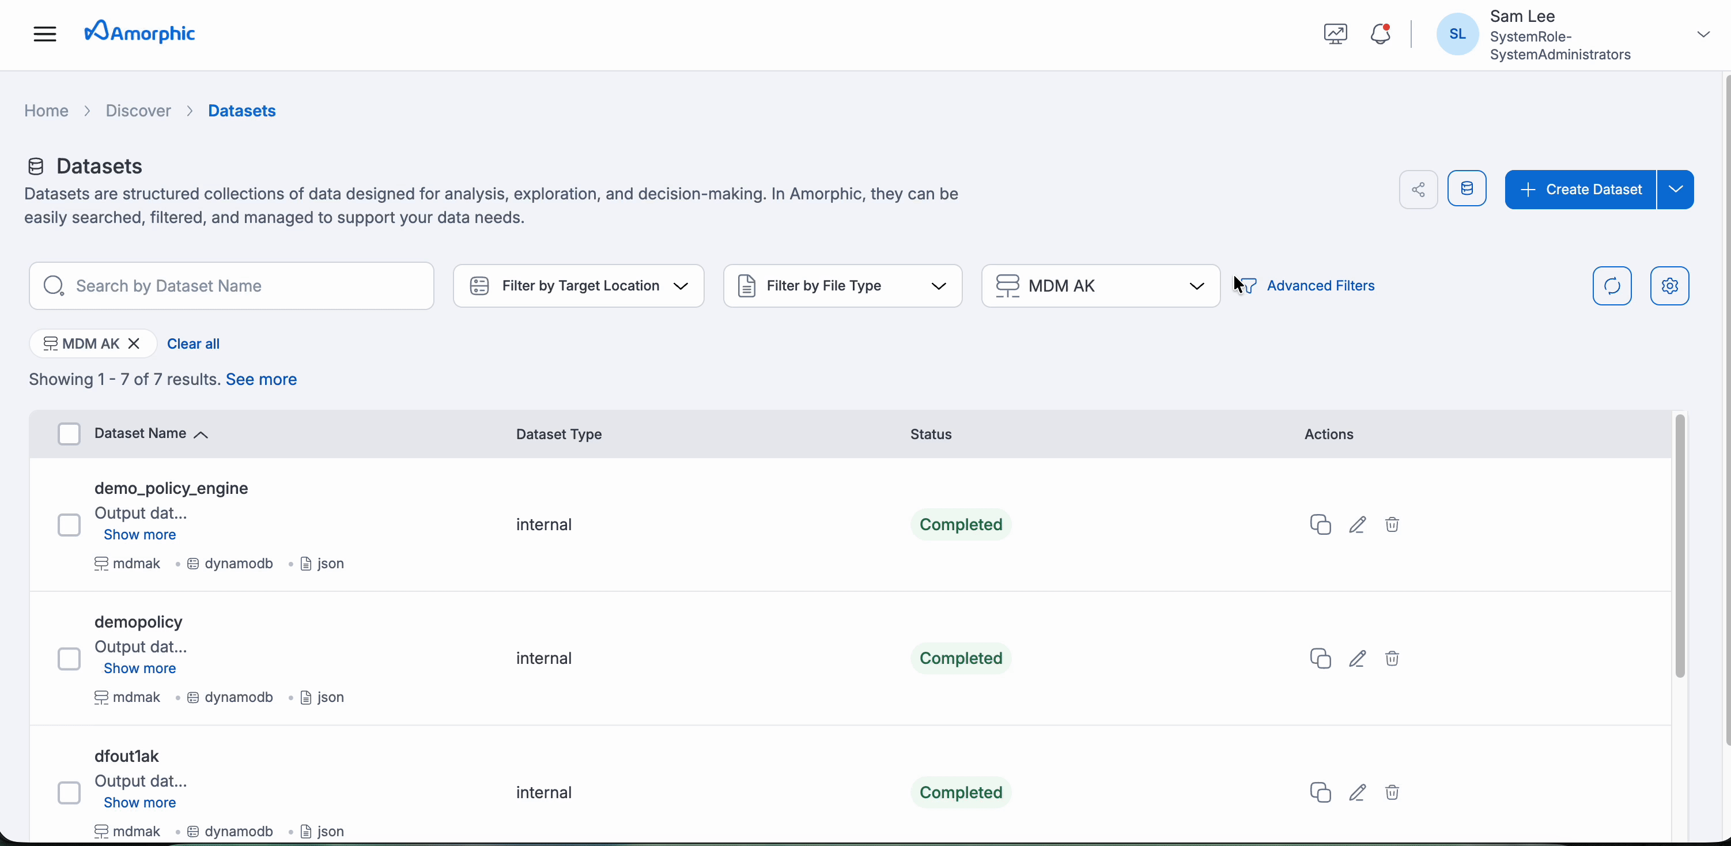Click the mdmak domain tag under demo_policy_engine

(128, 564)
